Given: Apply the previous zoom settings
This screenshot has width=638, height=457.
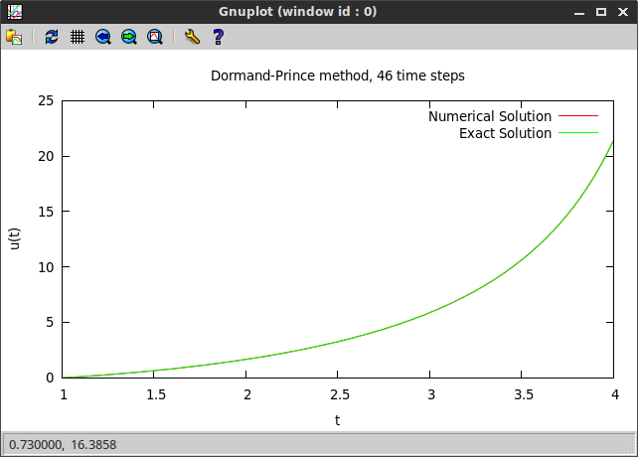Looking at the screenshot, I should (103, 37).
